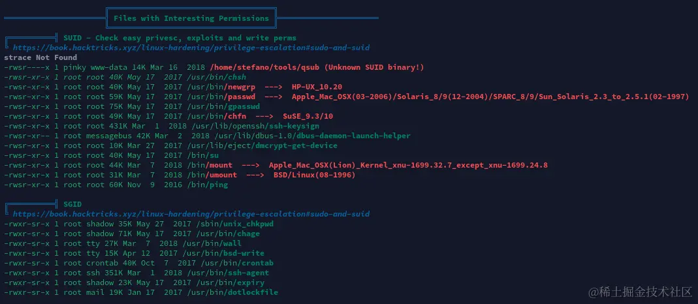
Task: Click the red passwd binary name
Action: tap(239, 97)
